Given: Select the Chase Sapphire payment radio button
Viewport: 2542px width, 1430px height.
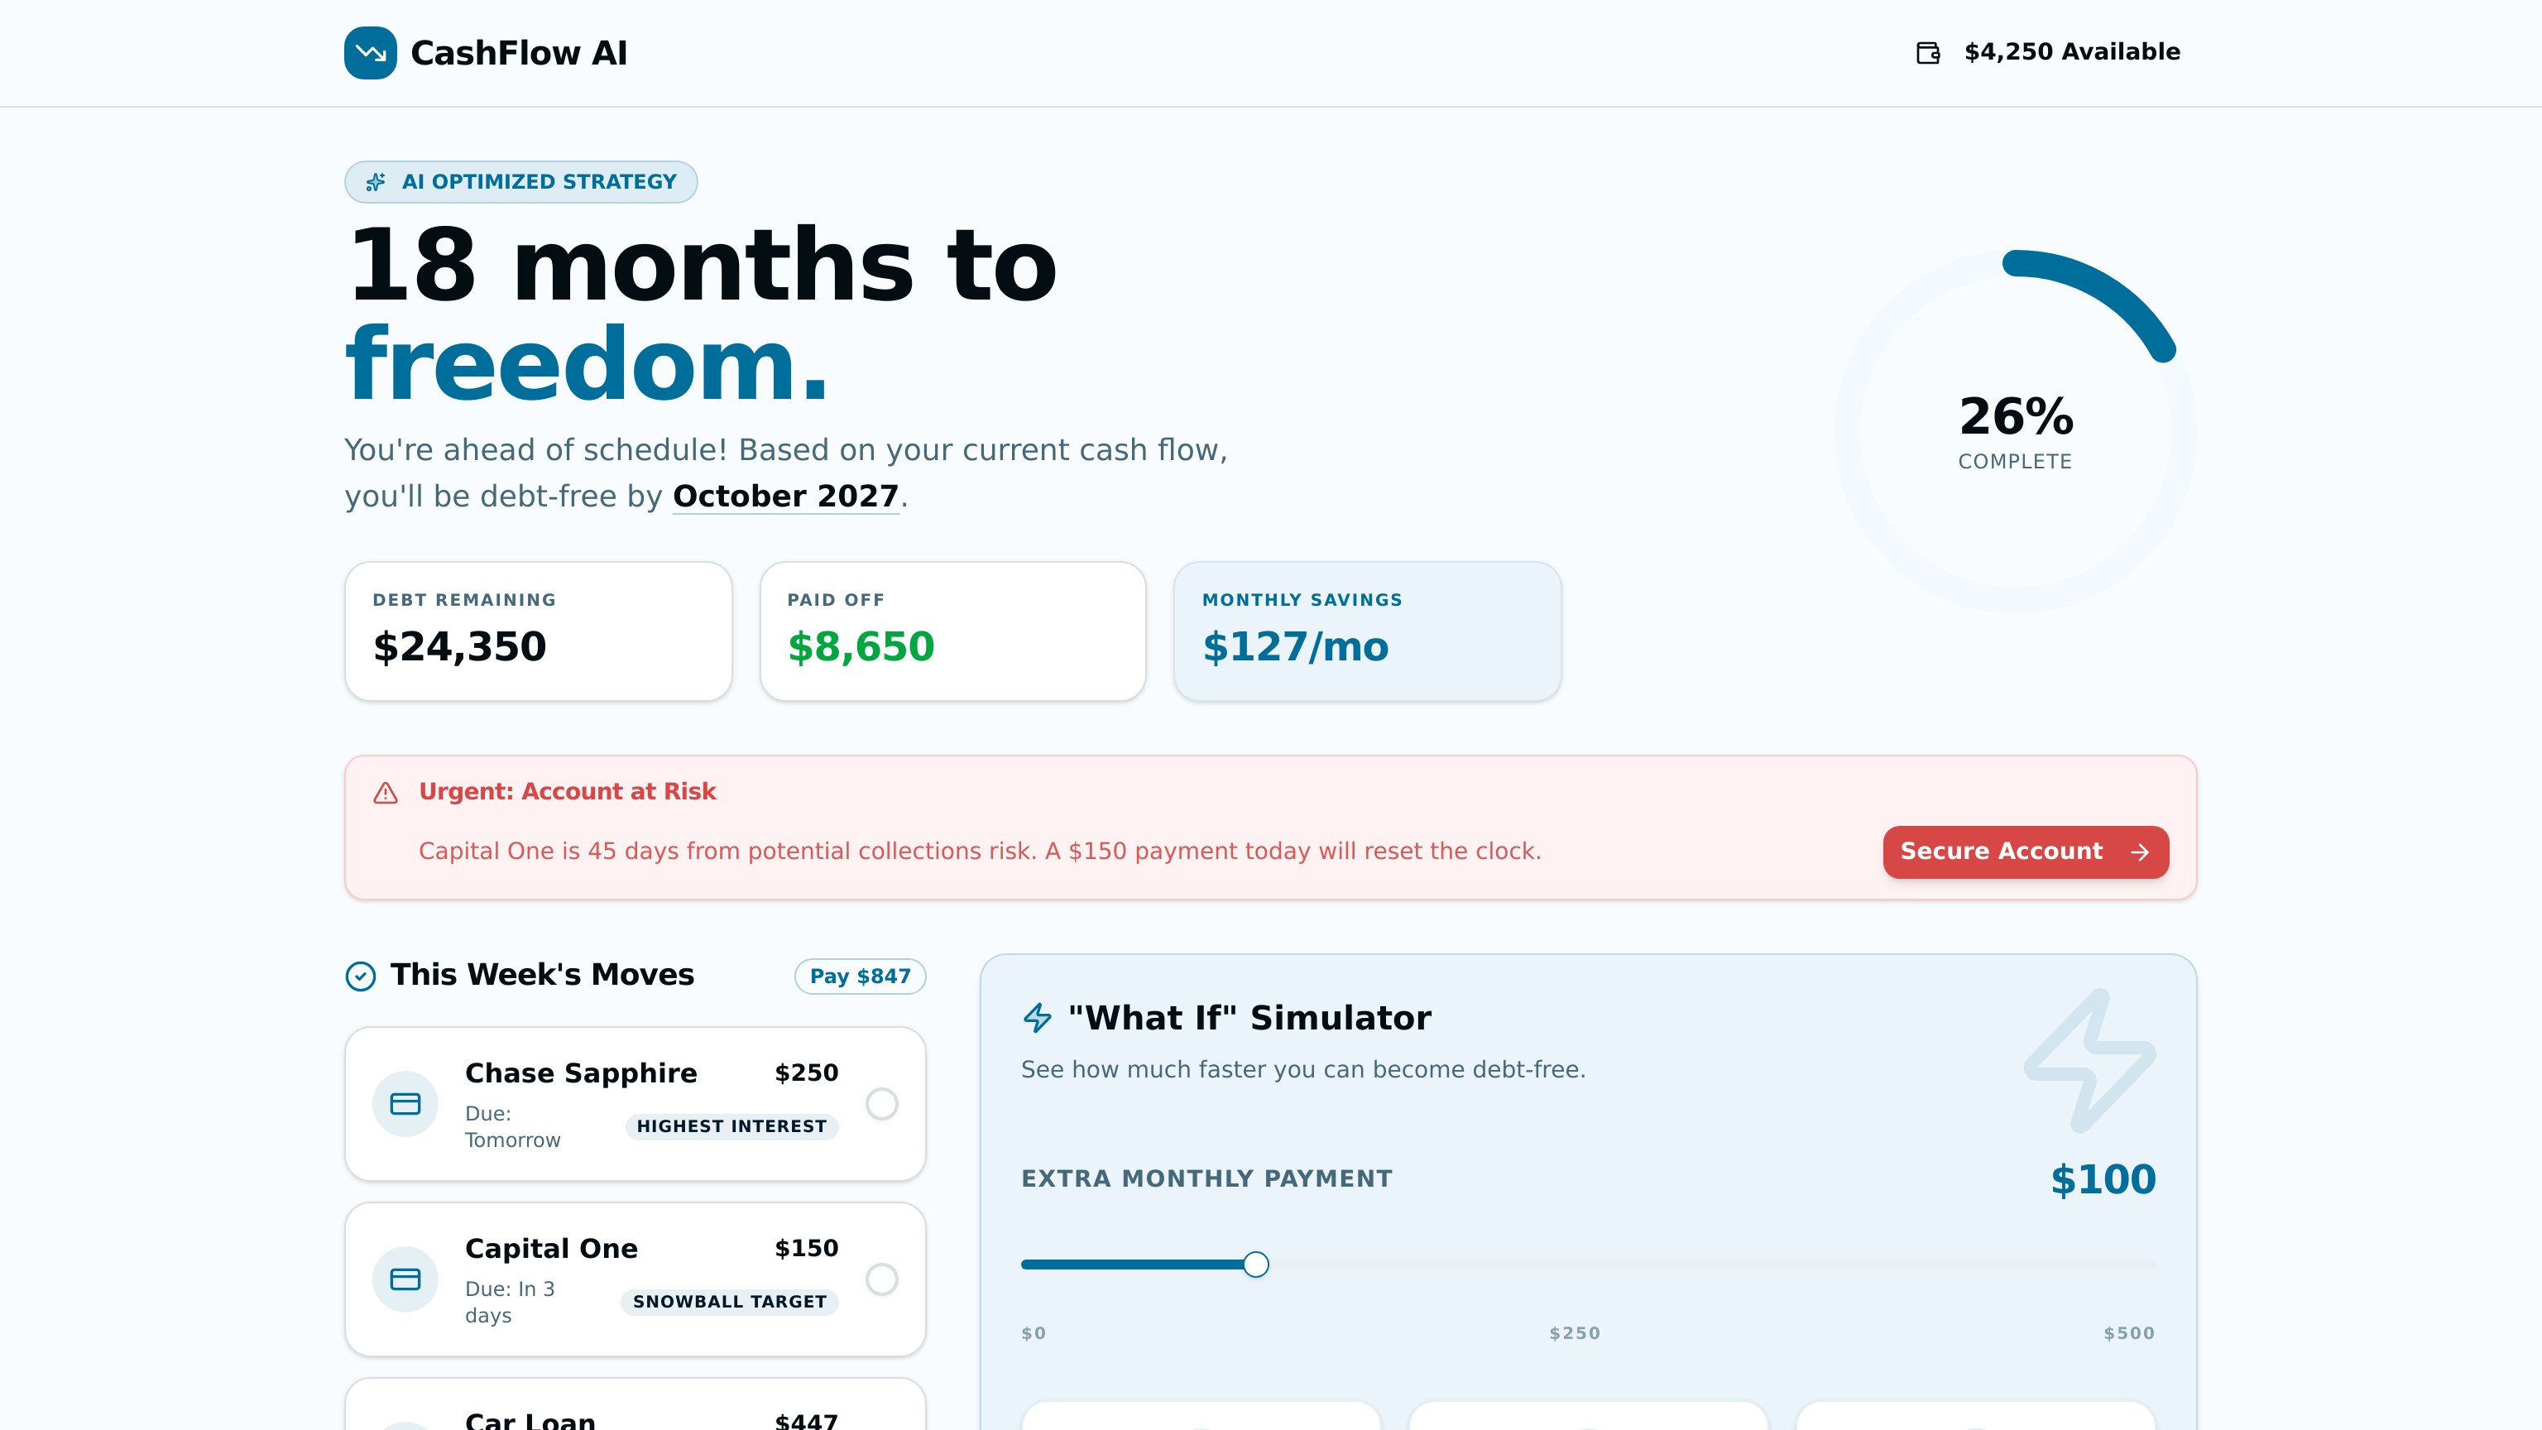Looking at the screenshot, I should pyautogui.click(x=881, y=1103).
